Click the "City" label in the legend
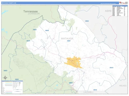 click(20, 83)
